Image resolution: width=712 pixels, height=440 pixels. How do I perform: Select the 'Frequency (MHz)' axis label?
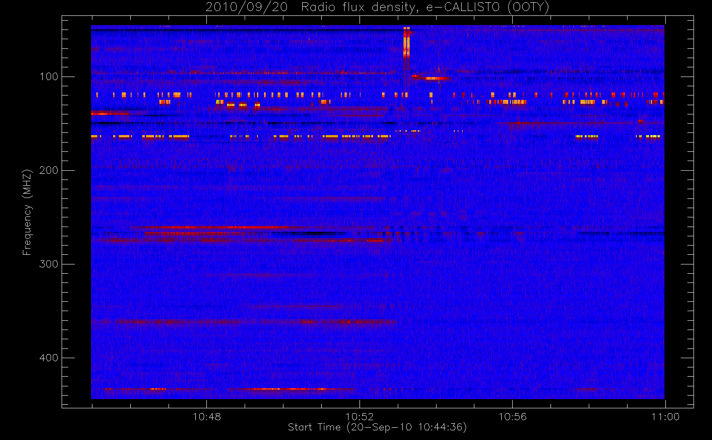click(27, 212)
